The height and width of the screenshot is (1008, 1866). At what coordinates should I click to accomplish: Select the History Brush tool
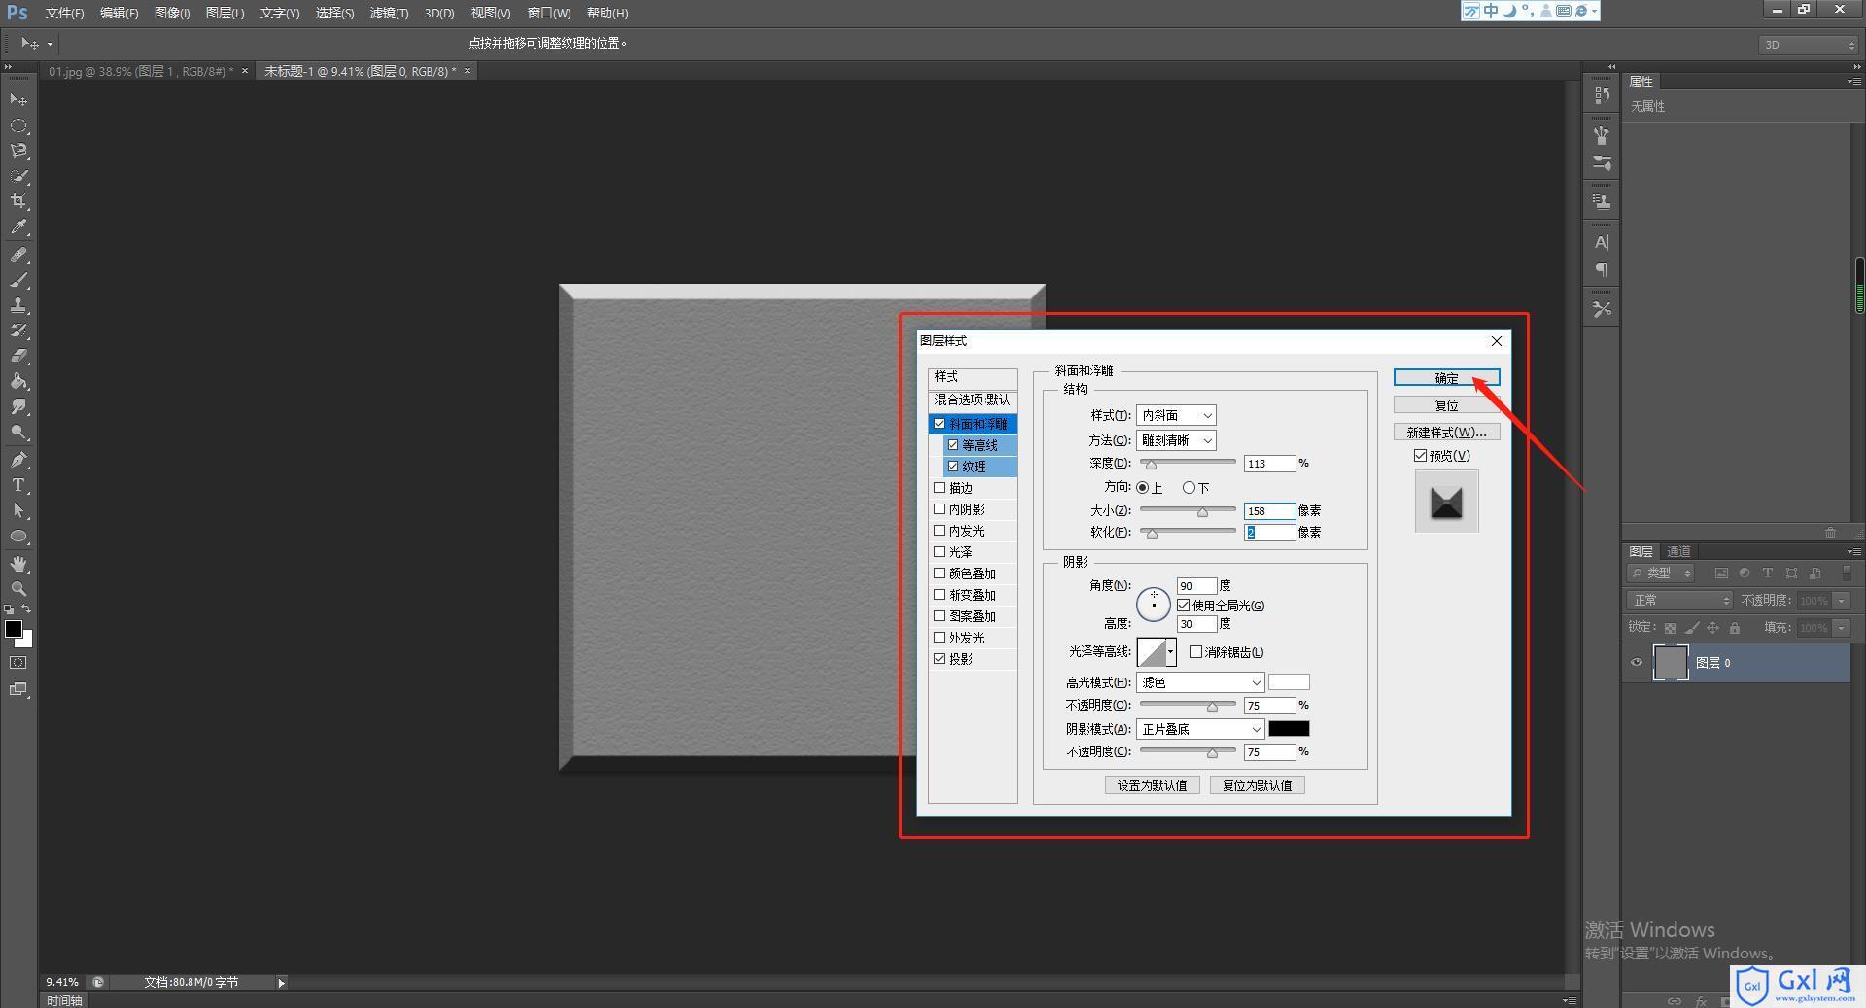[x=18, y=330]
